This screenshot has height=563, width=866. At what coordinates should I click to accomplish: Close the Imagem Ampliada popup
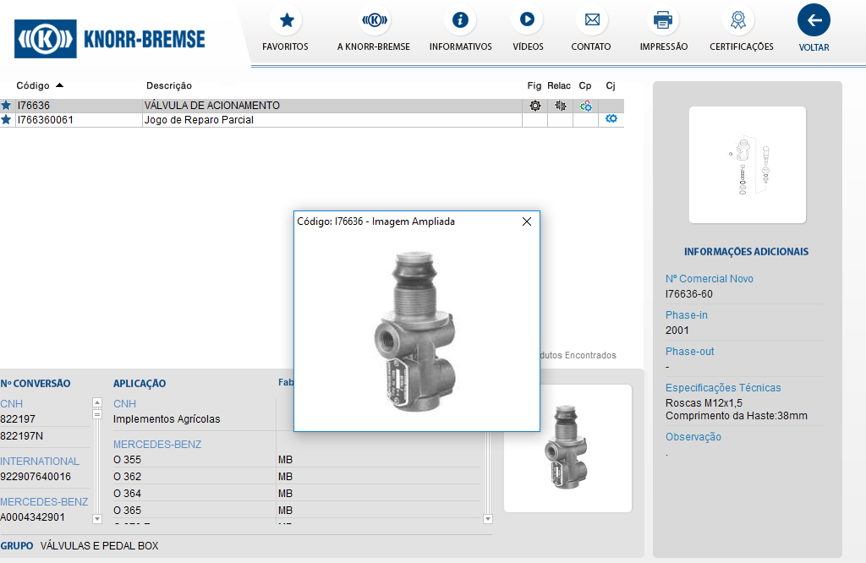pyautogui.click(x=527, y=221)
